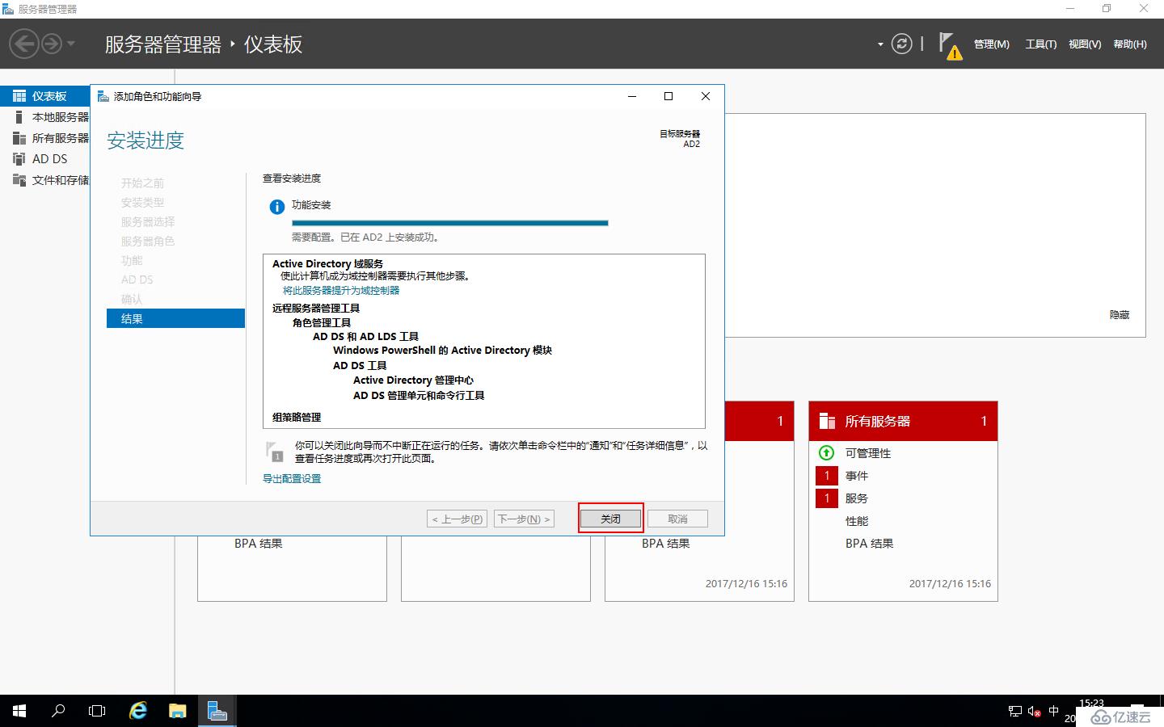Open the 管理(M) menu
The height and width of the screenshot is (727, 1164).
point(991,44)
